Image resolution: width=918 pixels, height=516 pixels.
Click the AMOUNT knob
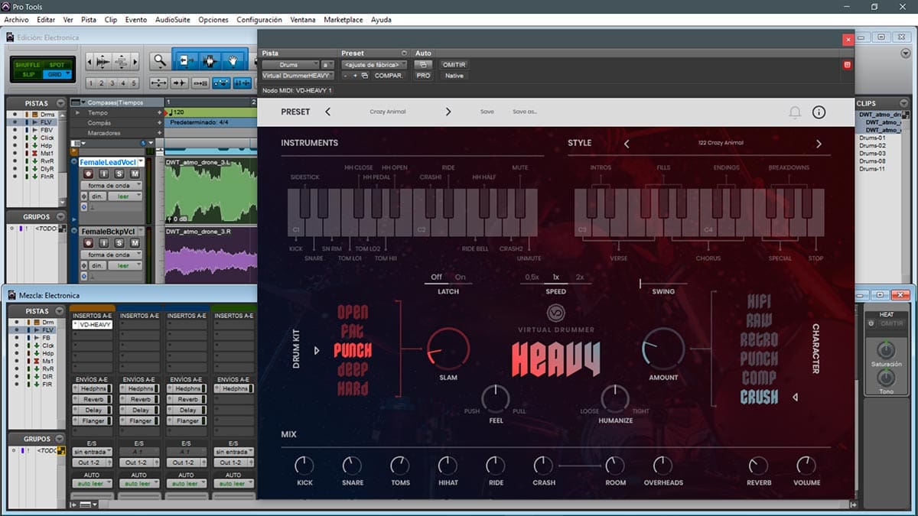(663, 349)
